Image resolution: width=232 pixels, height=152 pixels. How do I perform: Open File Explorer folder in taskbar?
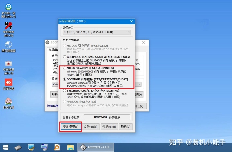coord(71,147)
